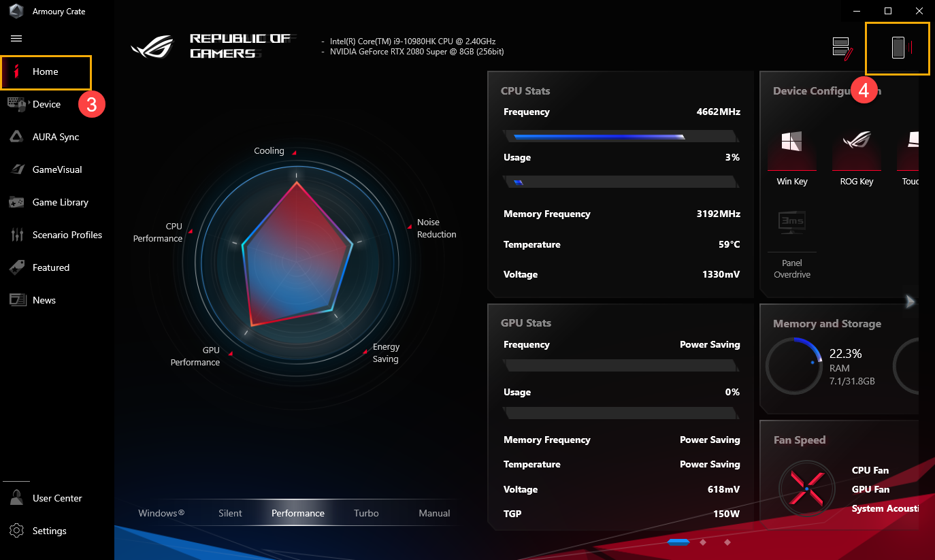
Task: Toggle Panel Overdrive 3ms icon
Action: coord(791,223)
